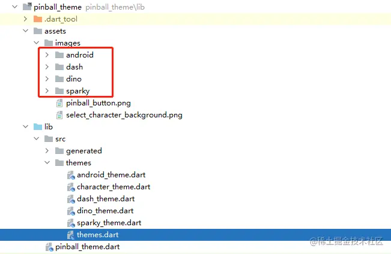Expand the .dart_tool folder chevron
391x254 pixels.
click(25, 19)
